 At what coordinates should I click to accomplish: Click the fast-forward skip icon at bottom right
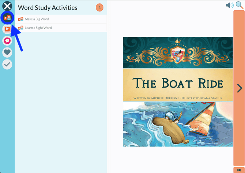point(239,170)
